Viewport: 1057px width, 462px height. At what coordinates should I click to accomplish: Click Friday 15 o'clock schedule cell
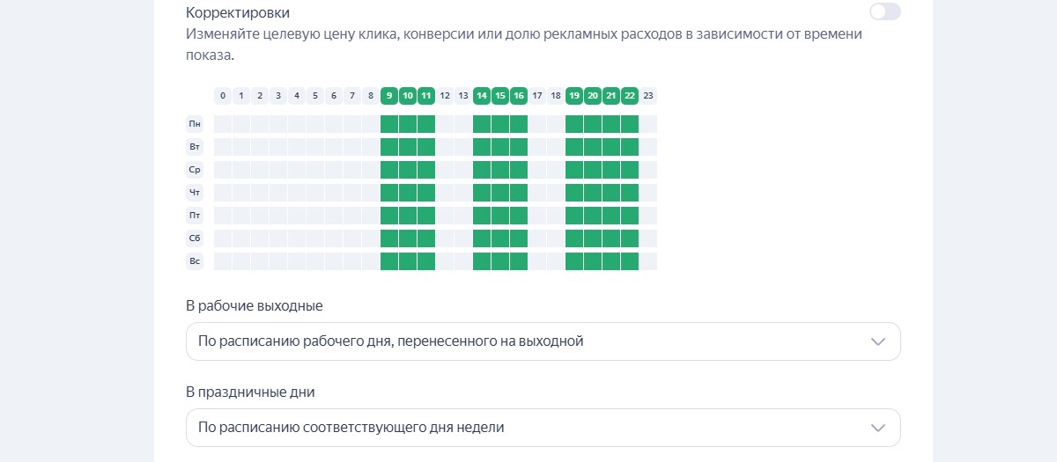pyautogui.click(x=500, y=216)
